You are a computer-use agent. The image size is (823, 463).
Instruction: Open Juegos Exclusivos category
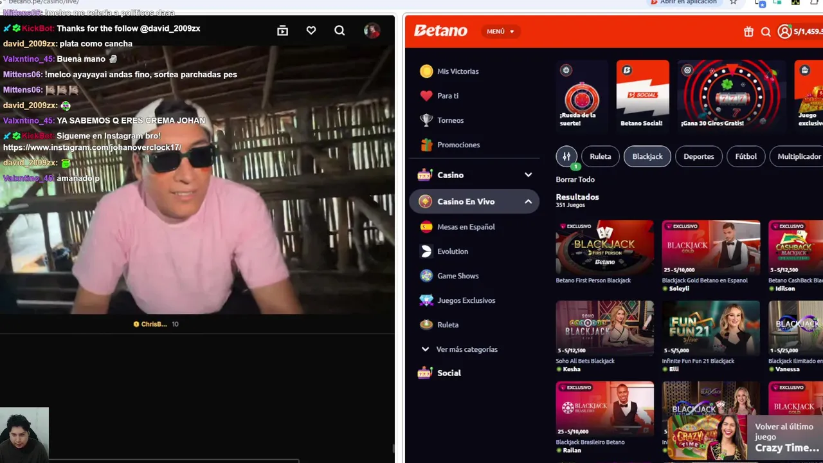(466, 300)
